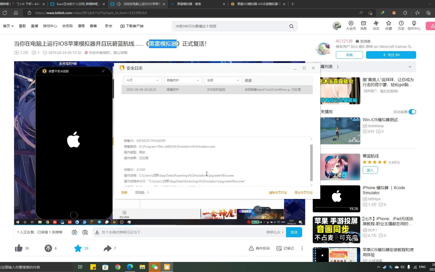Switch to the 黑雷模拟器 - 搜索 tab
Screen dimensions: 435x272
coord(198,4)
